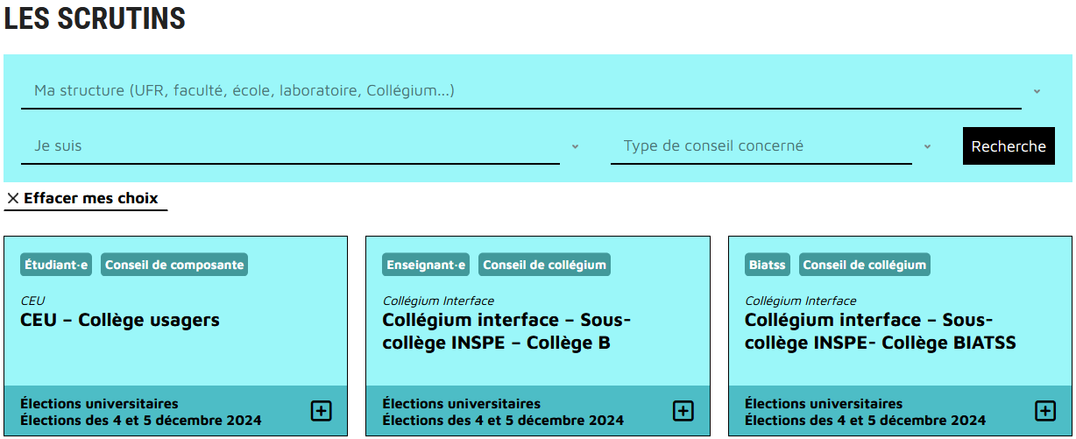Open Collégium interface Sous-collège INSPE Collège B
The height and width of the screenshot is (439, 1076).
click(x=506, y=331)
